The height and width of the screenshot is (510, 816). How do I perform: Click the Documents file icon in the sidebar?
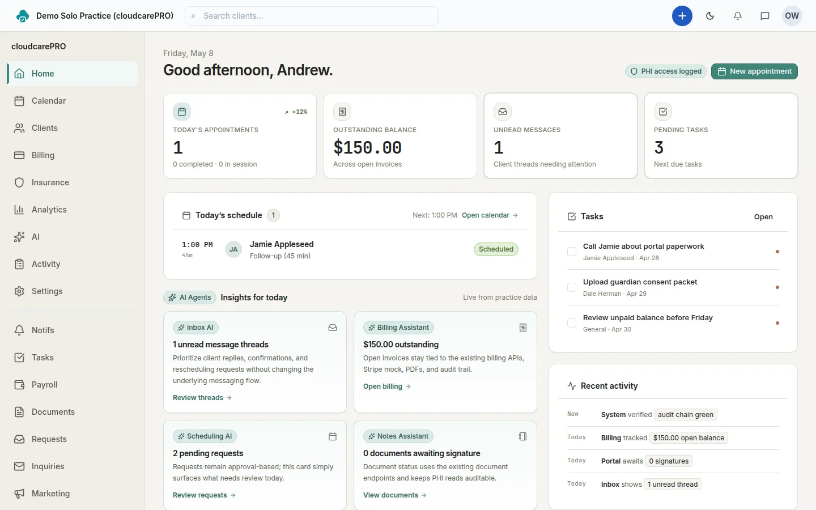19,412
